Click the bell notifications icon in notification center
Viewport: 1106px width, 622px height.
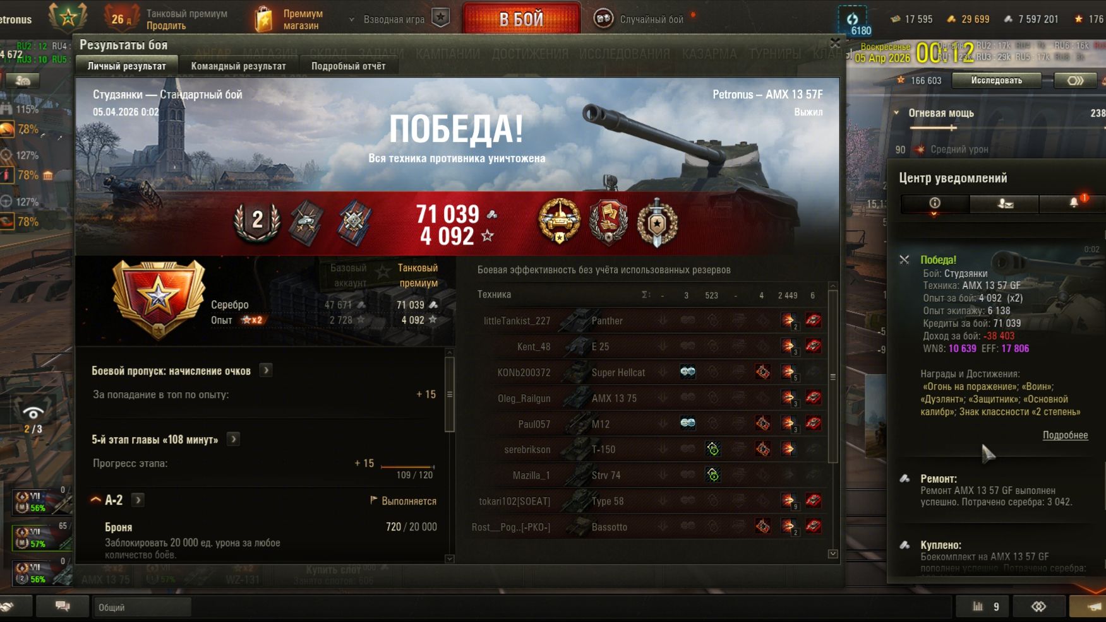point(1074,202)
